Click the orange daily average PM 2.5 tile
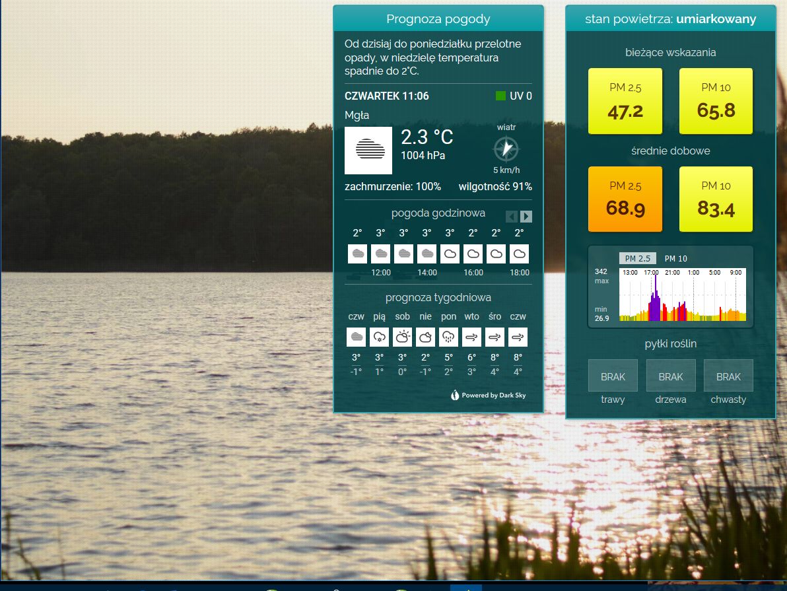Viewport: 787px width, 591px height. coord(625,199)
